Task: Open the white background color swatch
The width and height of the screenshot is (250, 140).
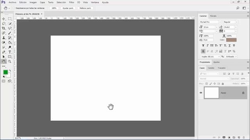Action: 9,75
